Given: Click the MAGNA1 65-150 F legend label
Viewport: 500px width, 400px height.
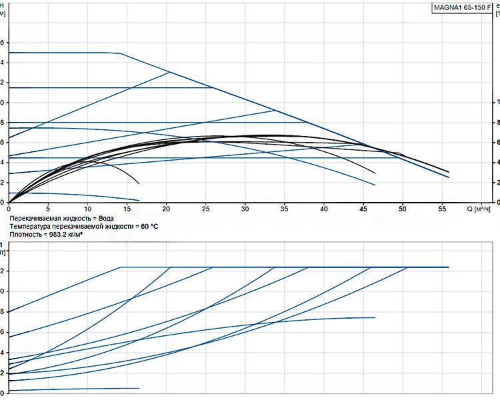Looking at the screenshot, I should (463, 7).
